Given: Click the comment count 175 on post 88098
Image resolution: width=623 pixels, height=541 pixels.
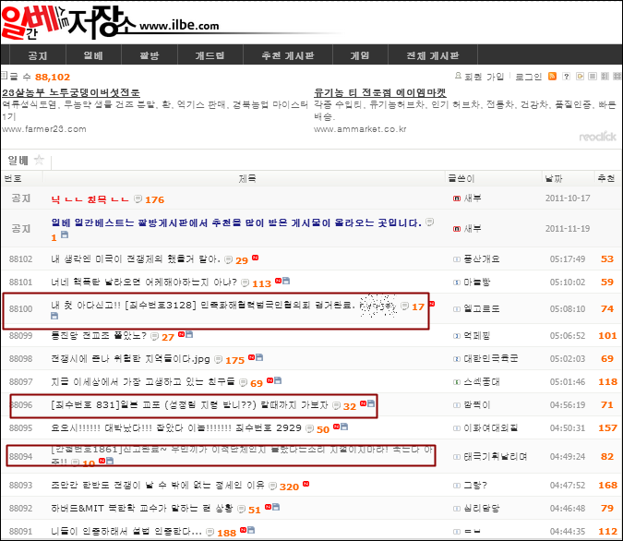Looking at the screenshot, I should [x=234, y=360].
